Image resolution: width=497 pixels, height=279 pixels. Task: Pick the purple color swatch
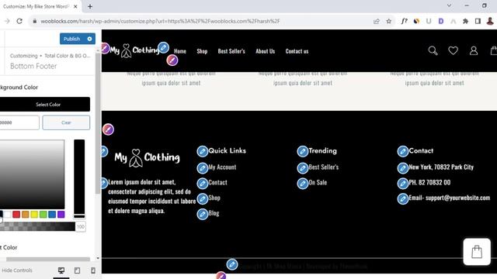coord(61,215)
